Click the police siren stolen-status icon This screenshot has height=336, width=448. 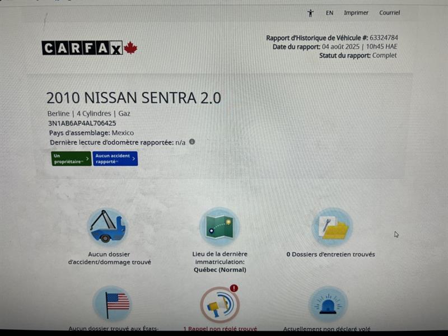[328, 305]
